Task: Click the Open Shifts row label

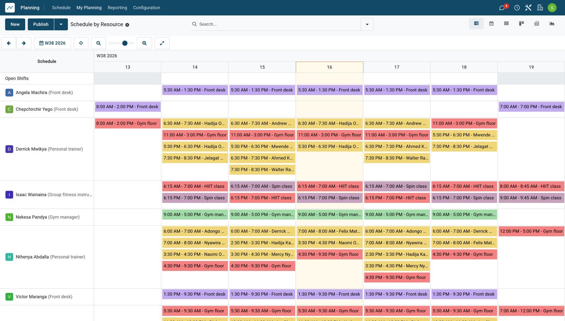Action: tap(17, 78)
